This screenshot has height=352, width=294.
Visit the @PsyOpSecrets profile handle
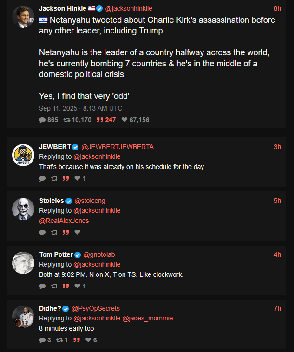96,308
